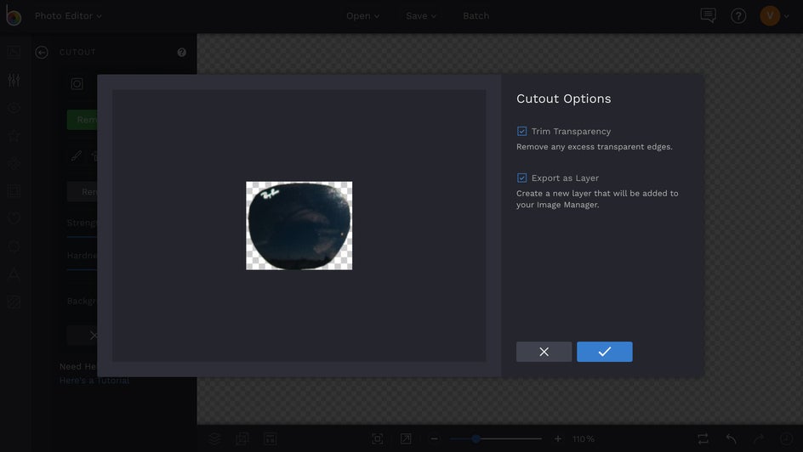Open the Image Manager sidebar icon
This screenshot has height=452, width=803.
coord(14,52)
